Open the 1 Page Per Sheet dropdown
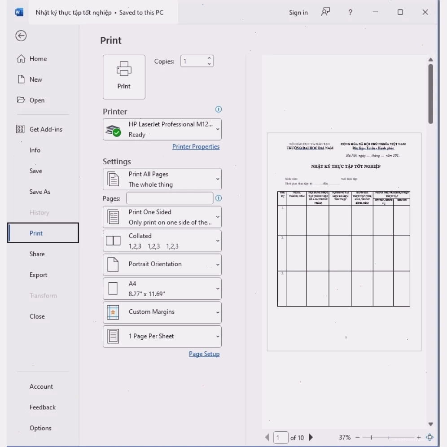447x447 pixels. [x=162, y=337]
